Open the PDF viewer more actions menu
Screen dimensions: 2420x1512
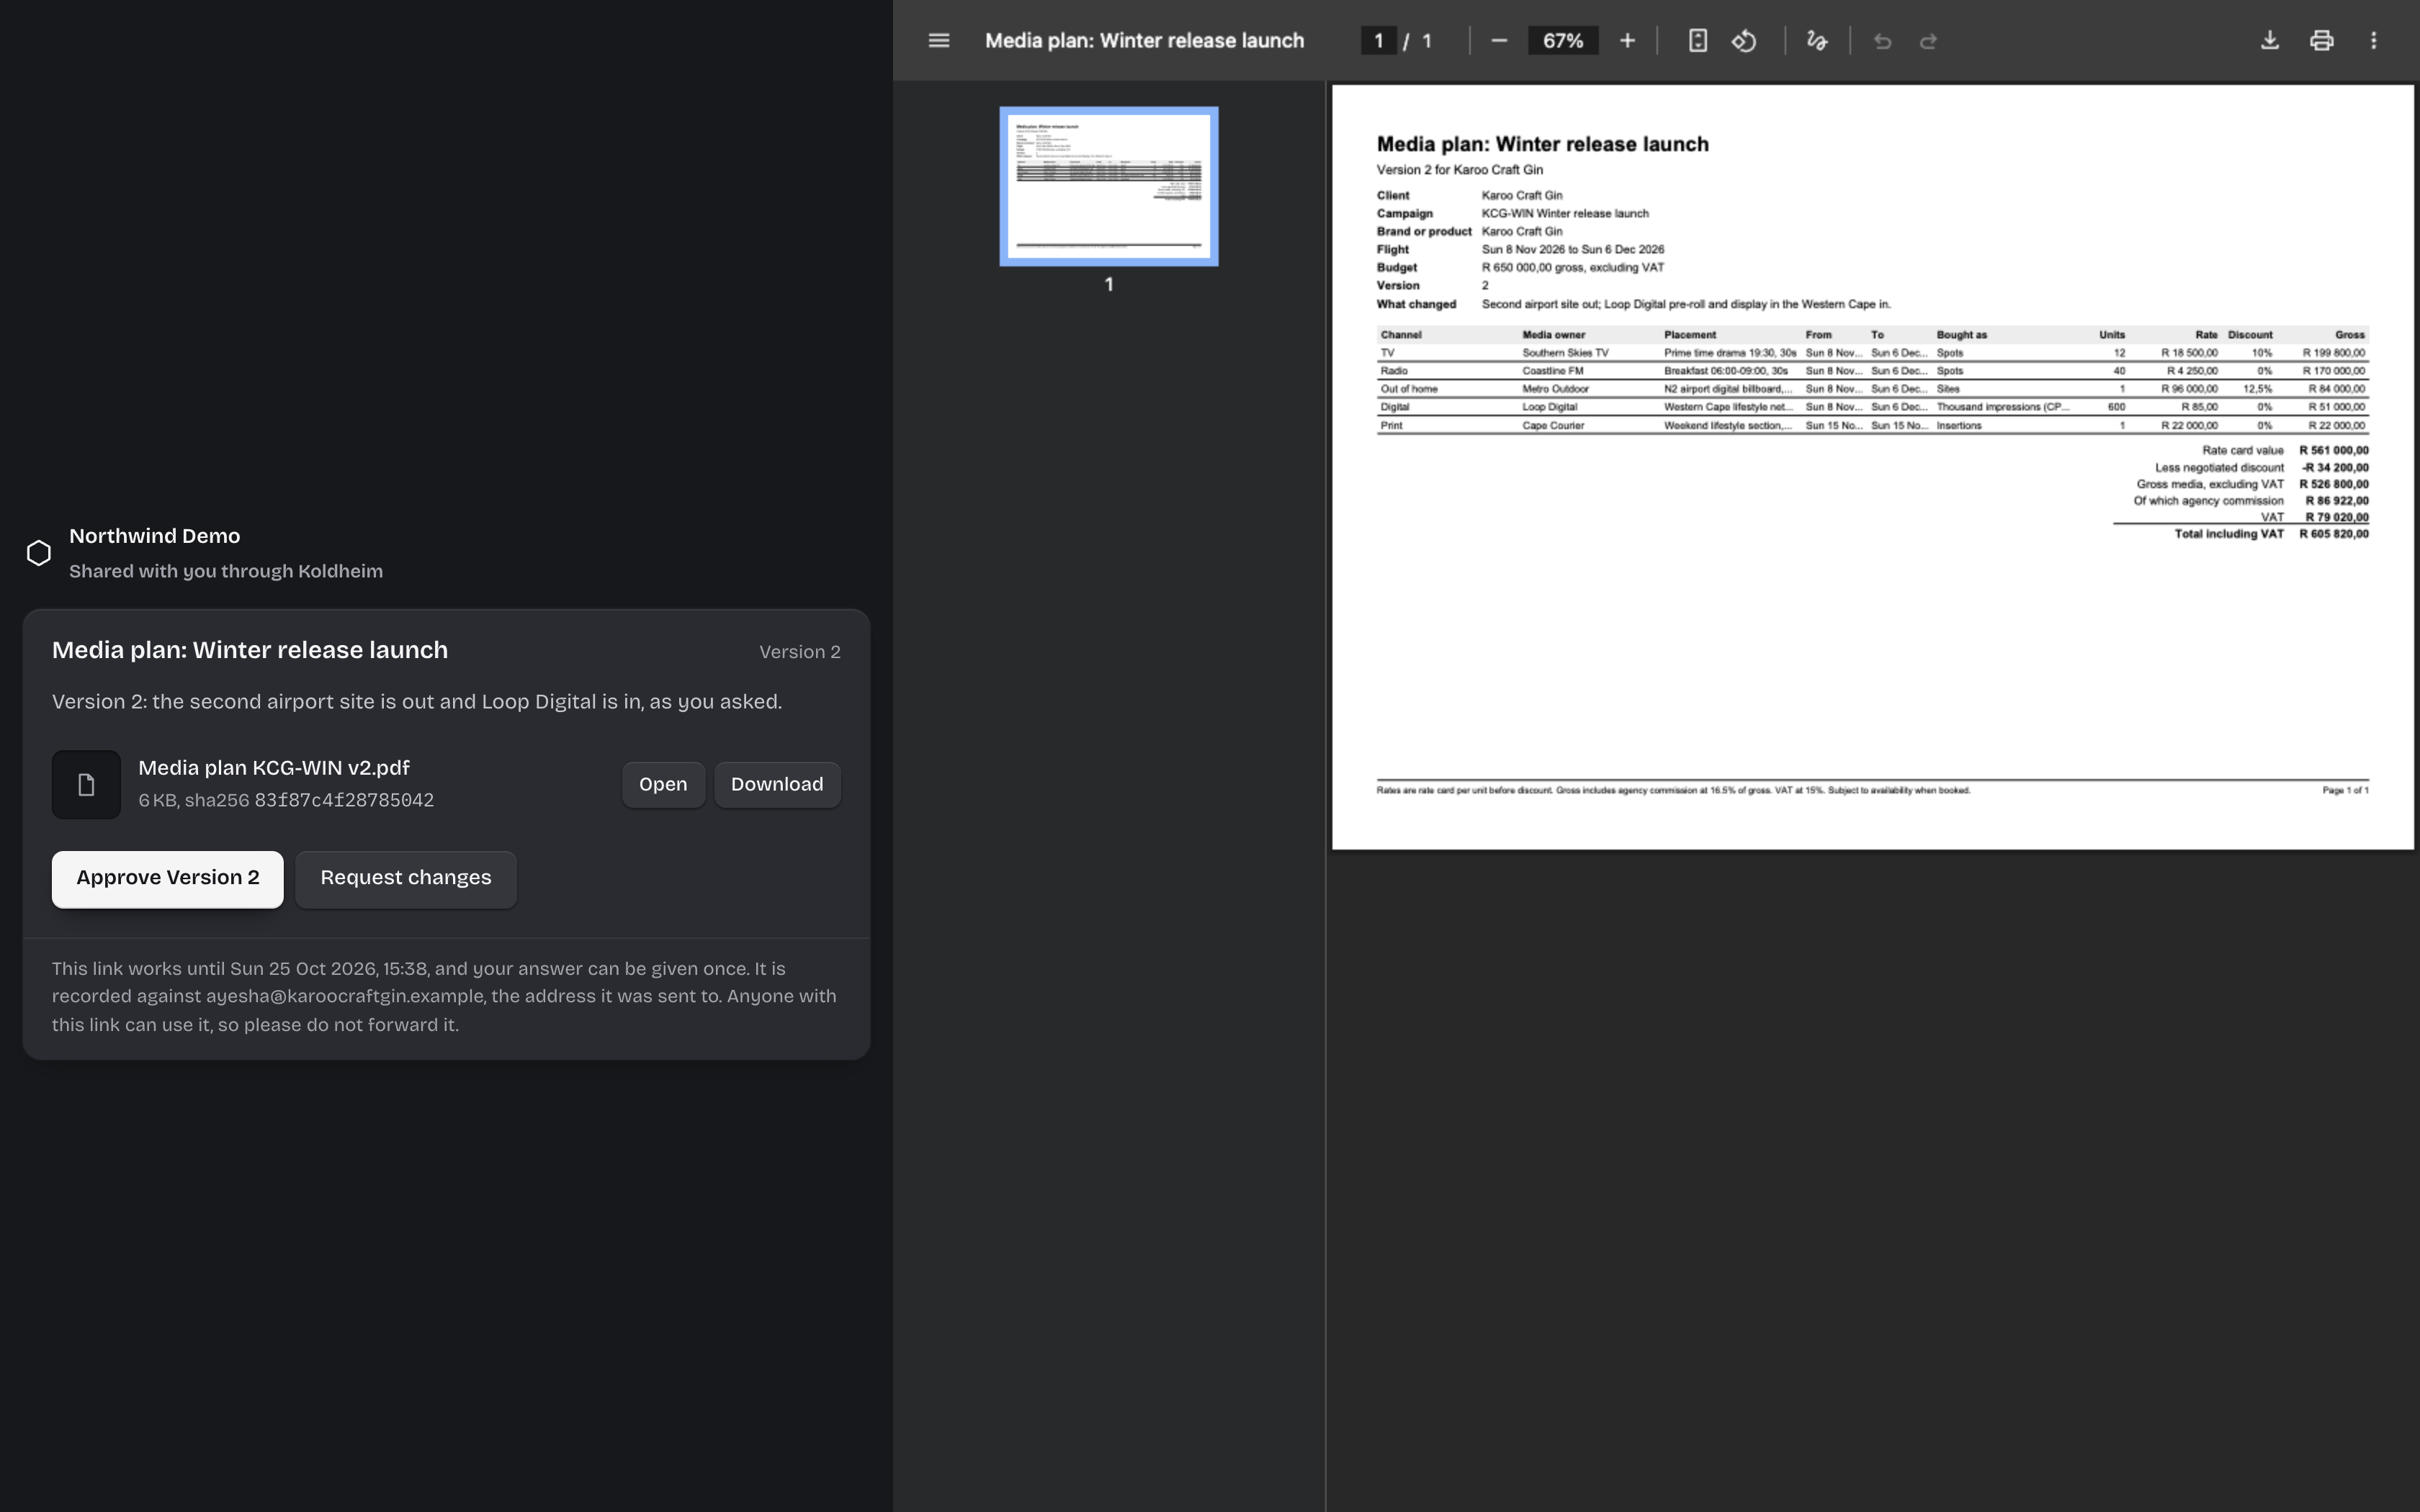[2374, 41]
